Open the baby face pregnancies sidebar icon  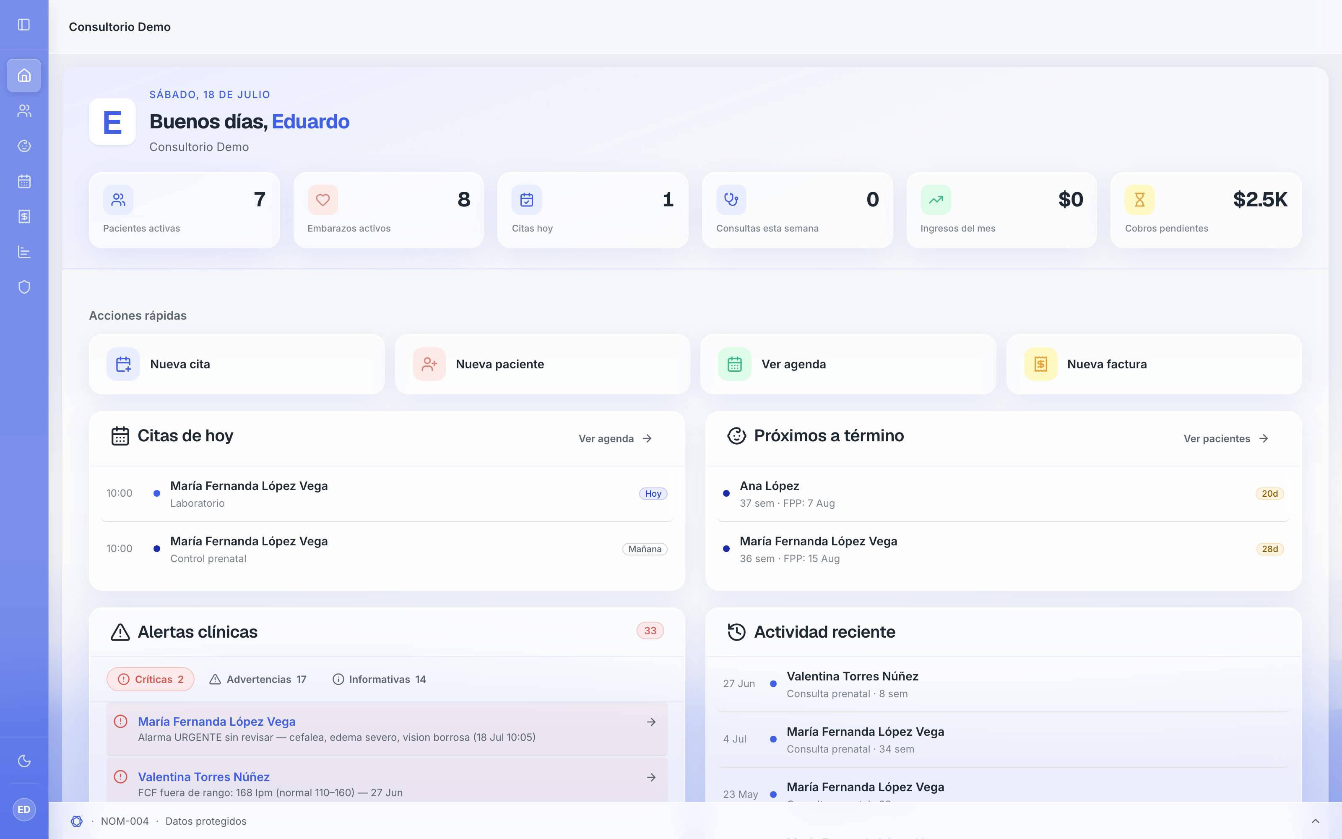tap(24, 146)
